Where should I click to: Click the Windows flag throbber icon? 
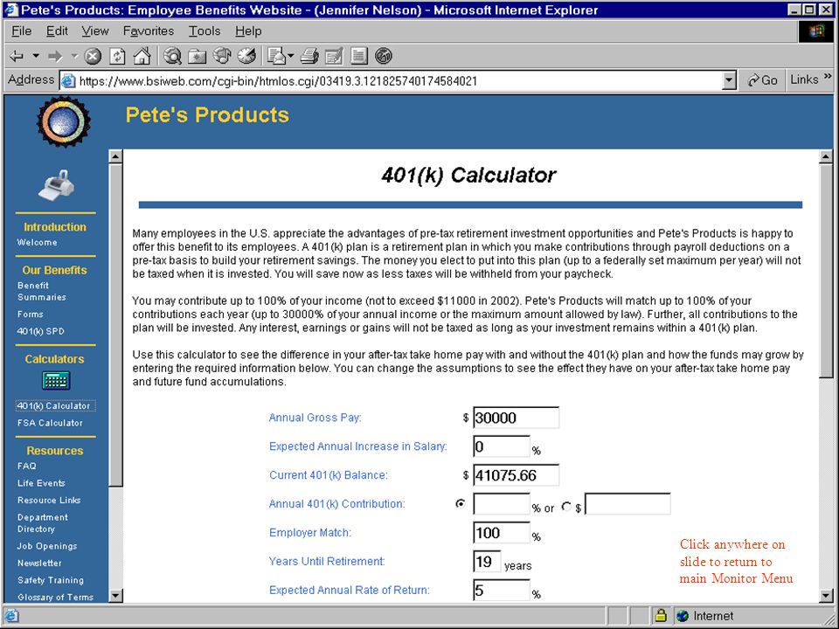(816, 31)
